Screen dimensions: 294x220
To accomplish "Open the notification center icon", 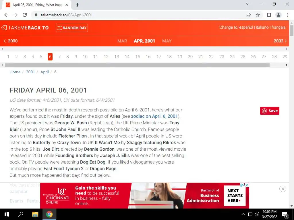I will pyautogui.click(x=285, y=215).
